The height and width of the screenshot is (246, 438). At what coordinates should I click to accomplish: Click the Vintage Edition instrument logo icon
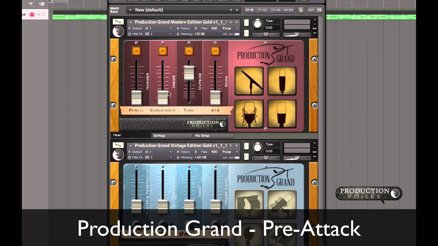click(118, 155)
